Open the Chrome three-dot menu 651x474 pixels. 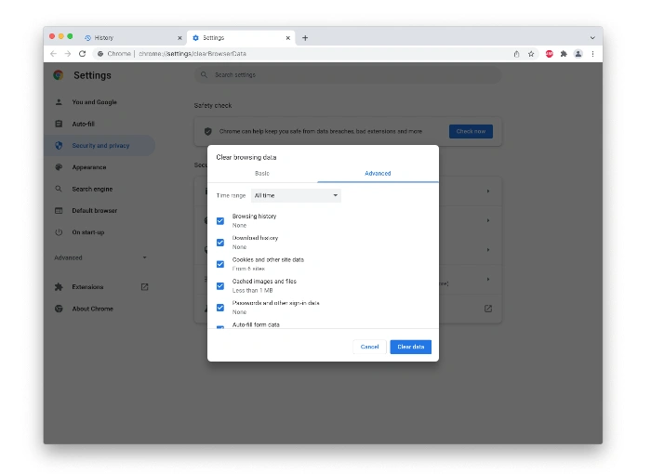point(592,54)
